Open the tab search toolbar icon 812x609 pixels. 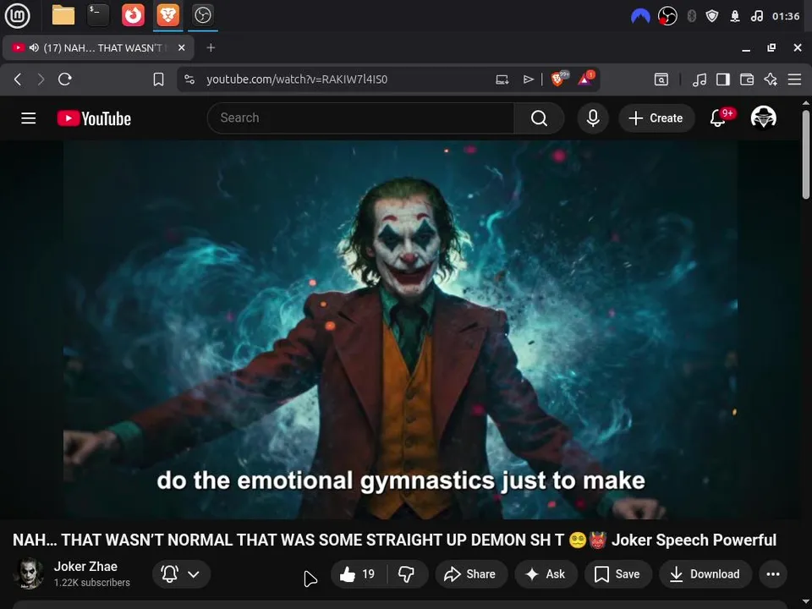pos(661,80)
